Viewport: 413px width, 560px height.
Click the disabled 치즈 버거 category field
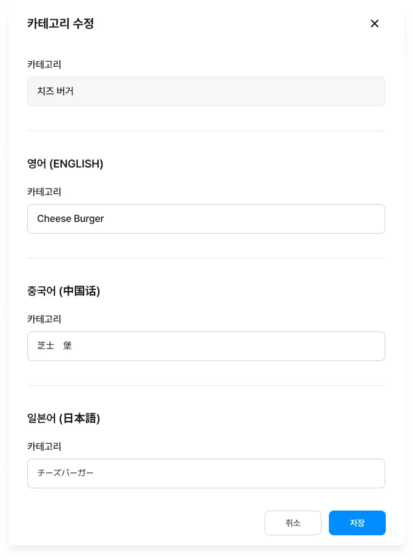point(206,91)
